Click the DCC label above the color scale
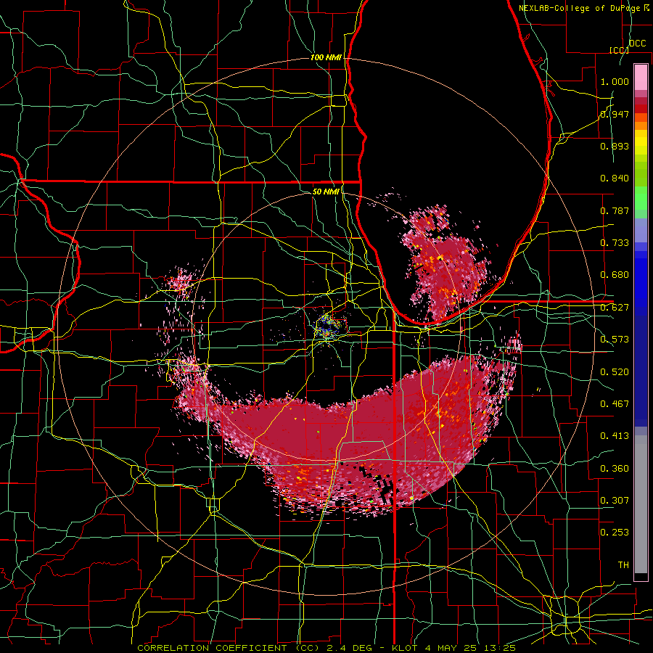 click(x=637, y=44)
